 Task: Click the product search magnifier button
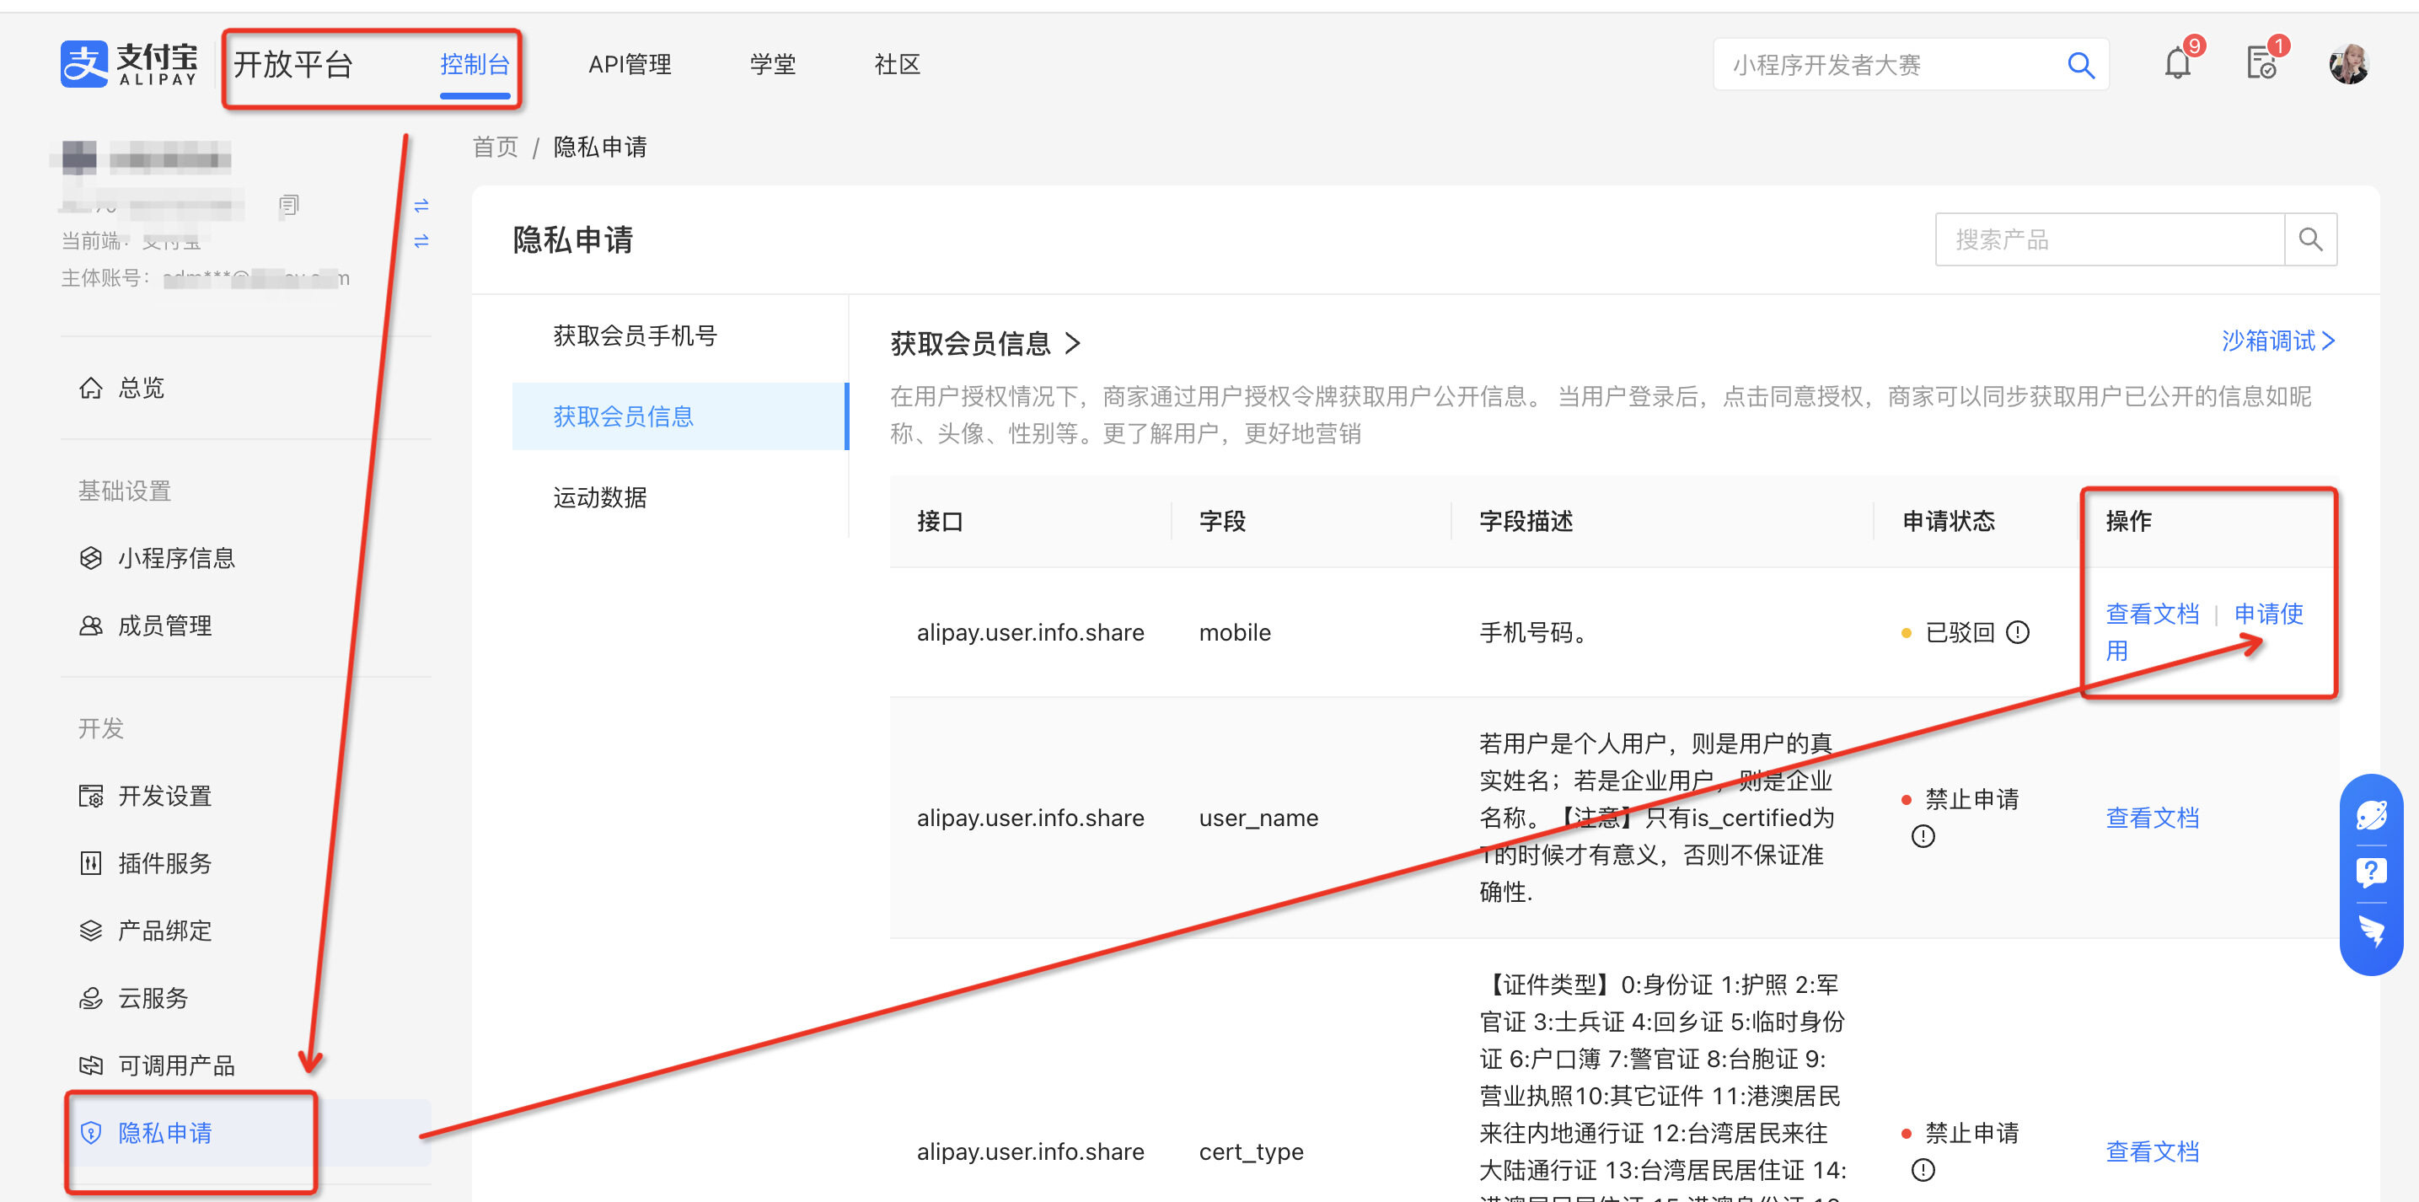click(2310, 240)
